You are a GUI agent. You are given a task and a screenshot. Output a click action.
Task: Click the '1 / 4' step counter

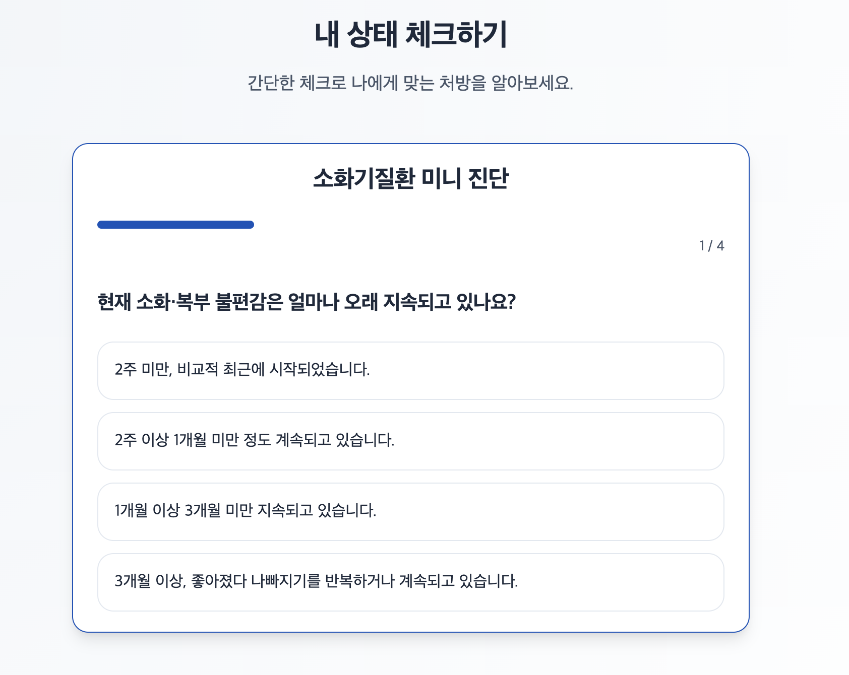711,246
